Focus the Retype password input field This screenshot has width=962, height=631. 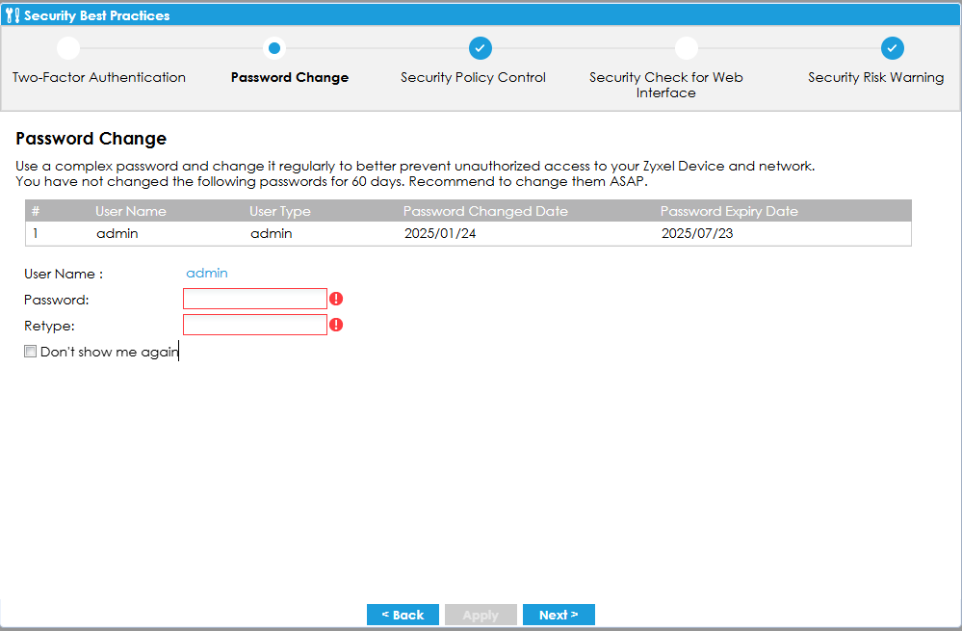pyautogui.click(x=255, y=325)
